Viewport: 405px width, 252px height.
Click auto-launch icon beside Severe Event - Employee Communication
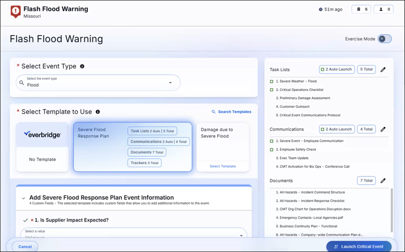point(271,141)
